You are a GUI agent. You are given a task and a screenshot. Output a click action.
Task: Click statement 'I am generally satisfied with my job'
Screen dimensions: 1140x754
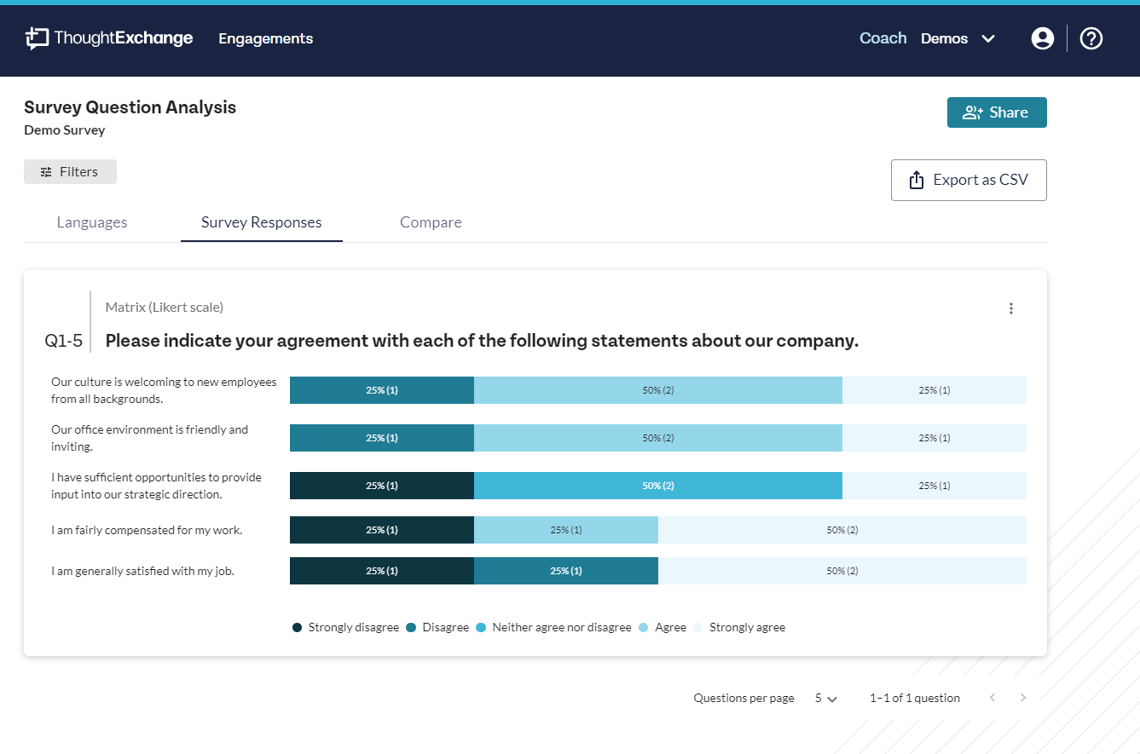coord(142,571)
